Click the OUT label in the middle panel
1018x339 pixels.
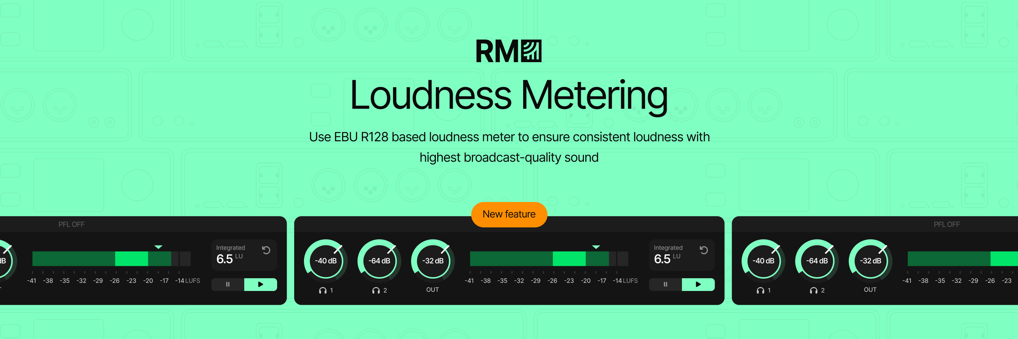(433, 290)
